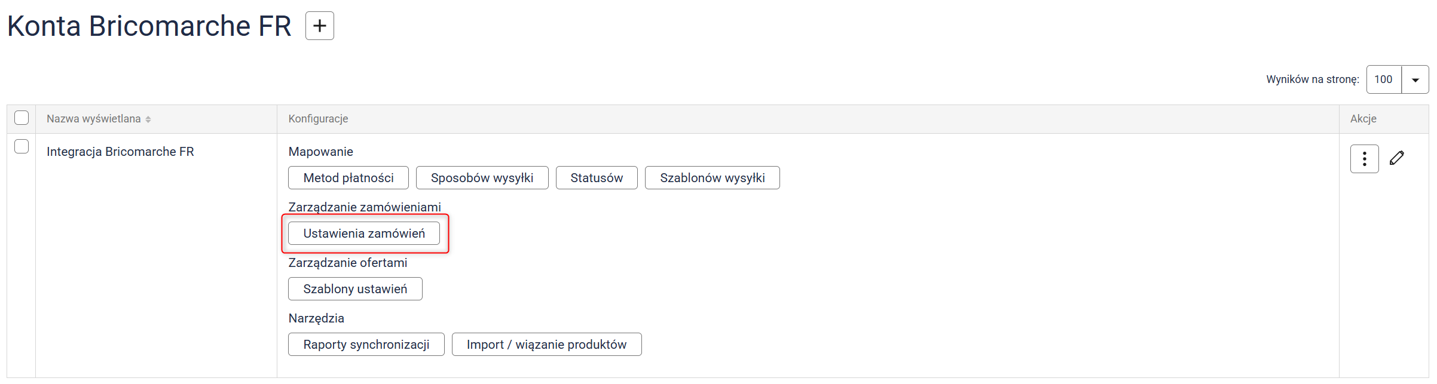Click the Konfiguracje column header
The width and height of the screenshot is (1437, 384).
[x=318, y=119]
